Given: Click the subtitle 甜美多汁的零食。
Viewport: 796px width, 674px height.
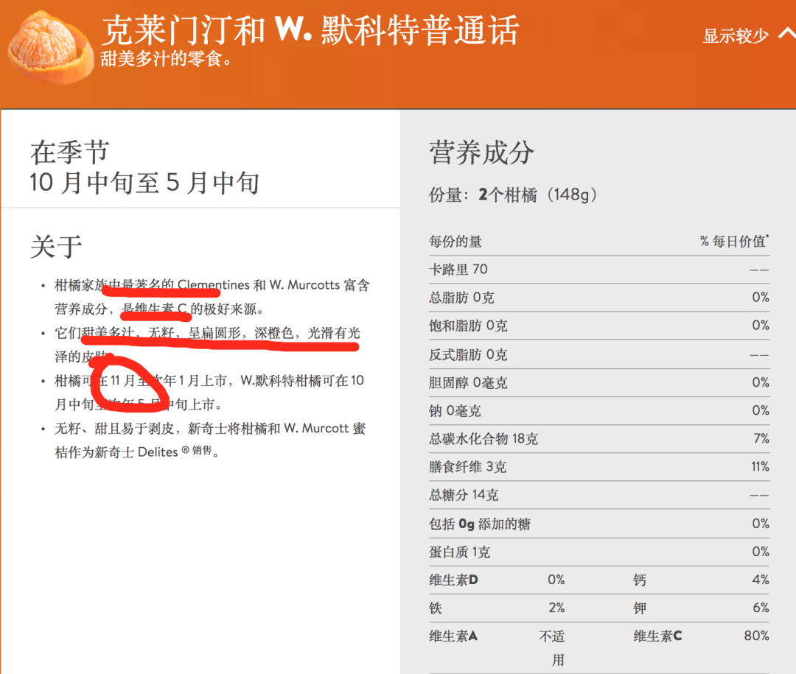Looking at the screenshot, I should pos(166,59).
